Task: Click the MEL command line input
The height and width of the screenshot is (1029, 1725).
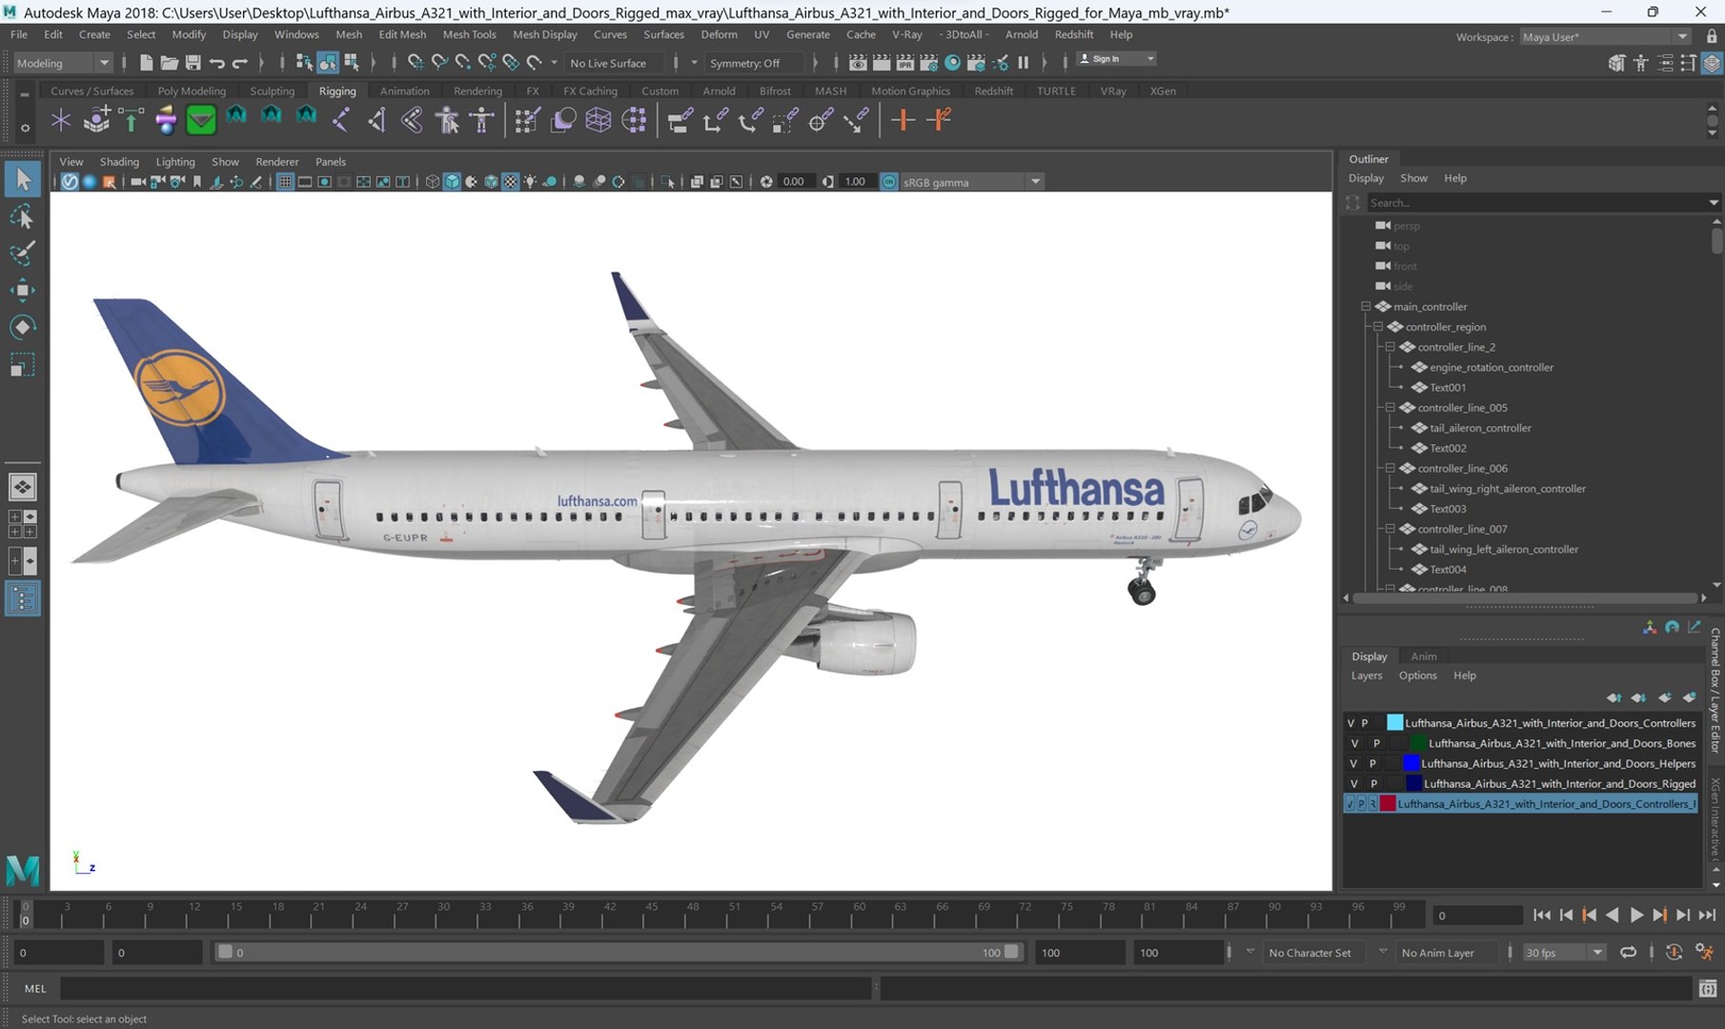Action: (466, 989)
